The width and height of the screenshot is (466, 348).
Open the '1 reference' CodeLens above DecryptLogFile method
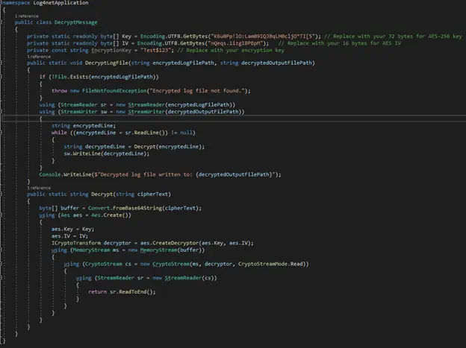pos(39,57)
